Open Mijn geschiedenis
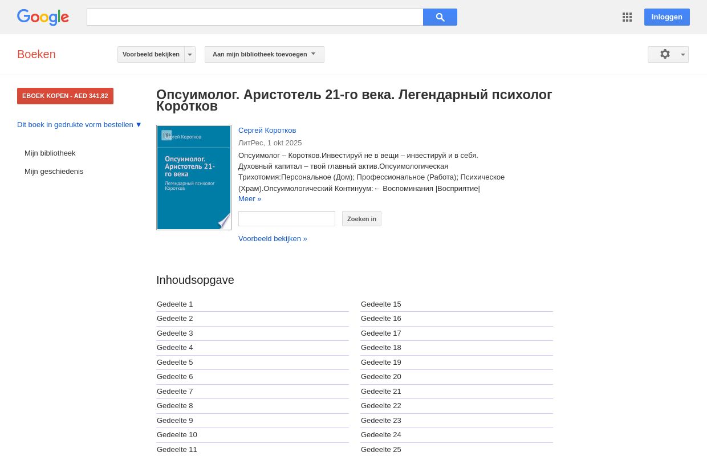The image size is (707, 456). pyautogui.click(x=54, y=171)
